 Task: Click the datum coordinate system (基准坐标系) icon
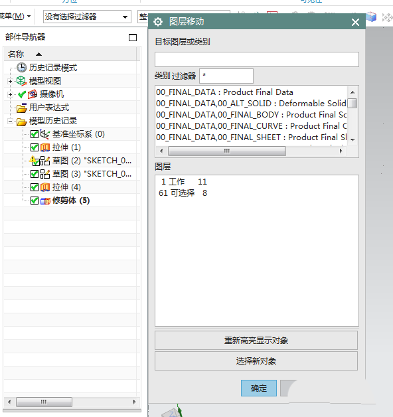coord(45,134)
